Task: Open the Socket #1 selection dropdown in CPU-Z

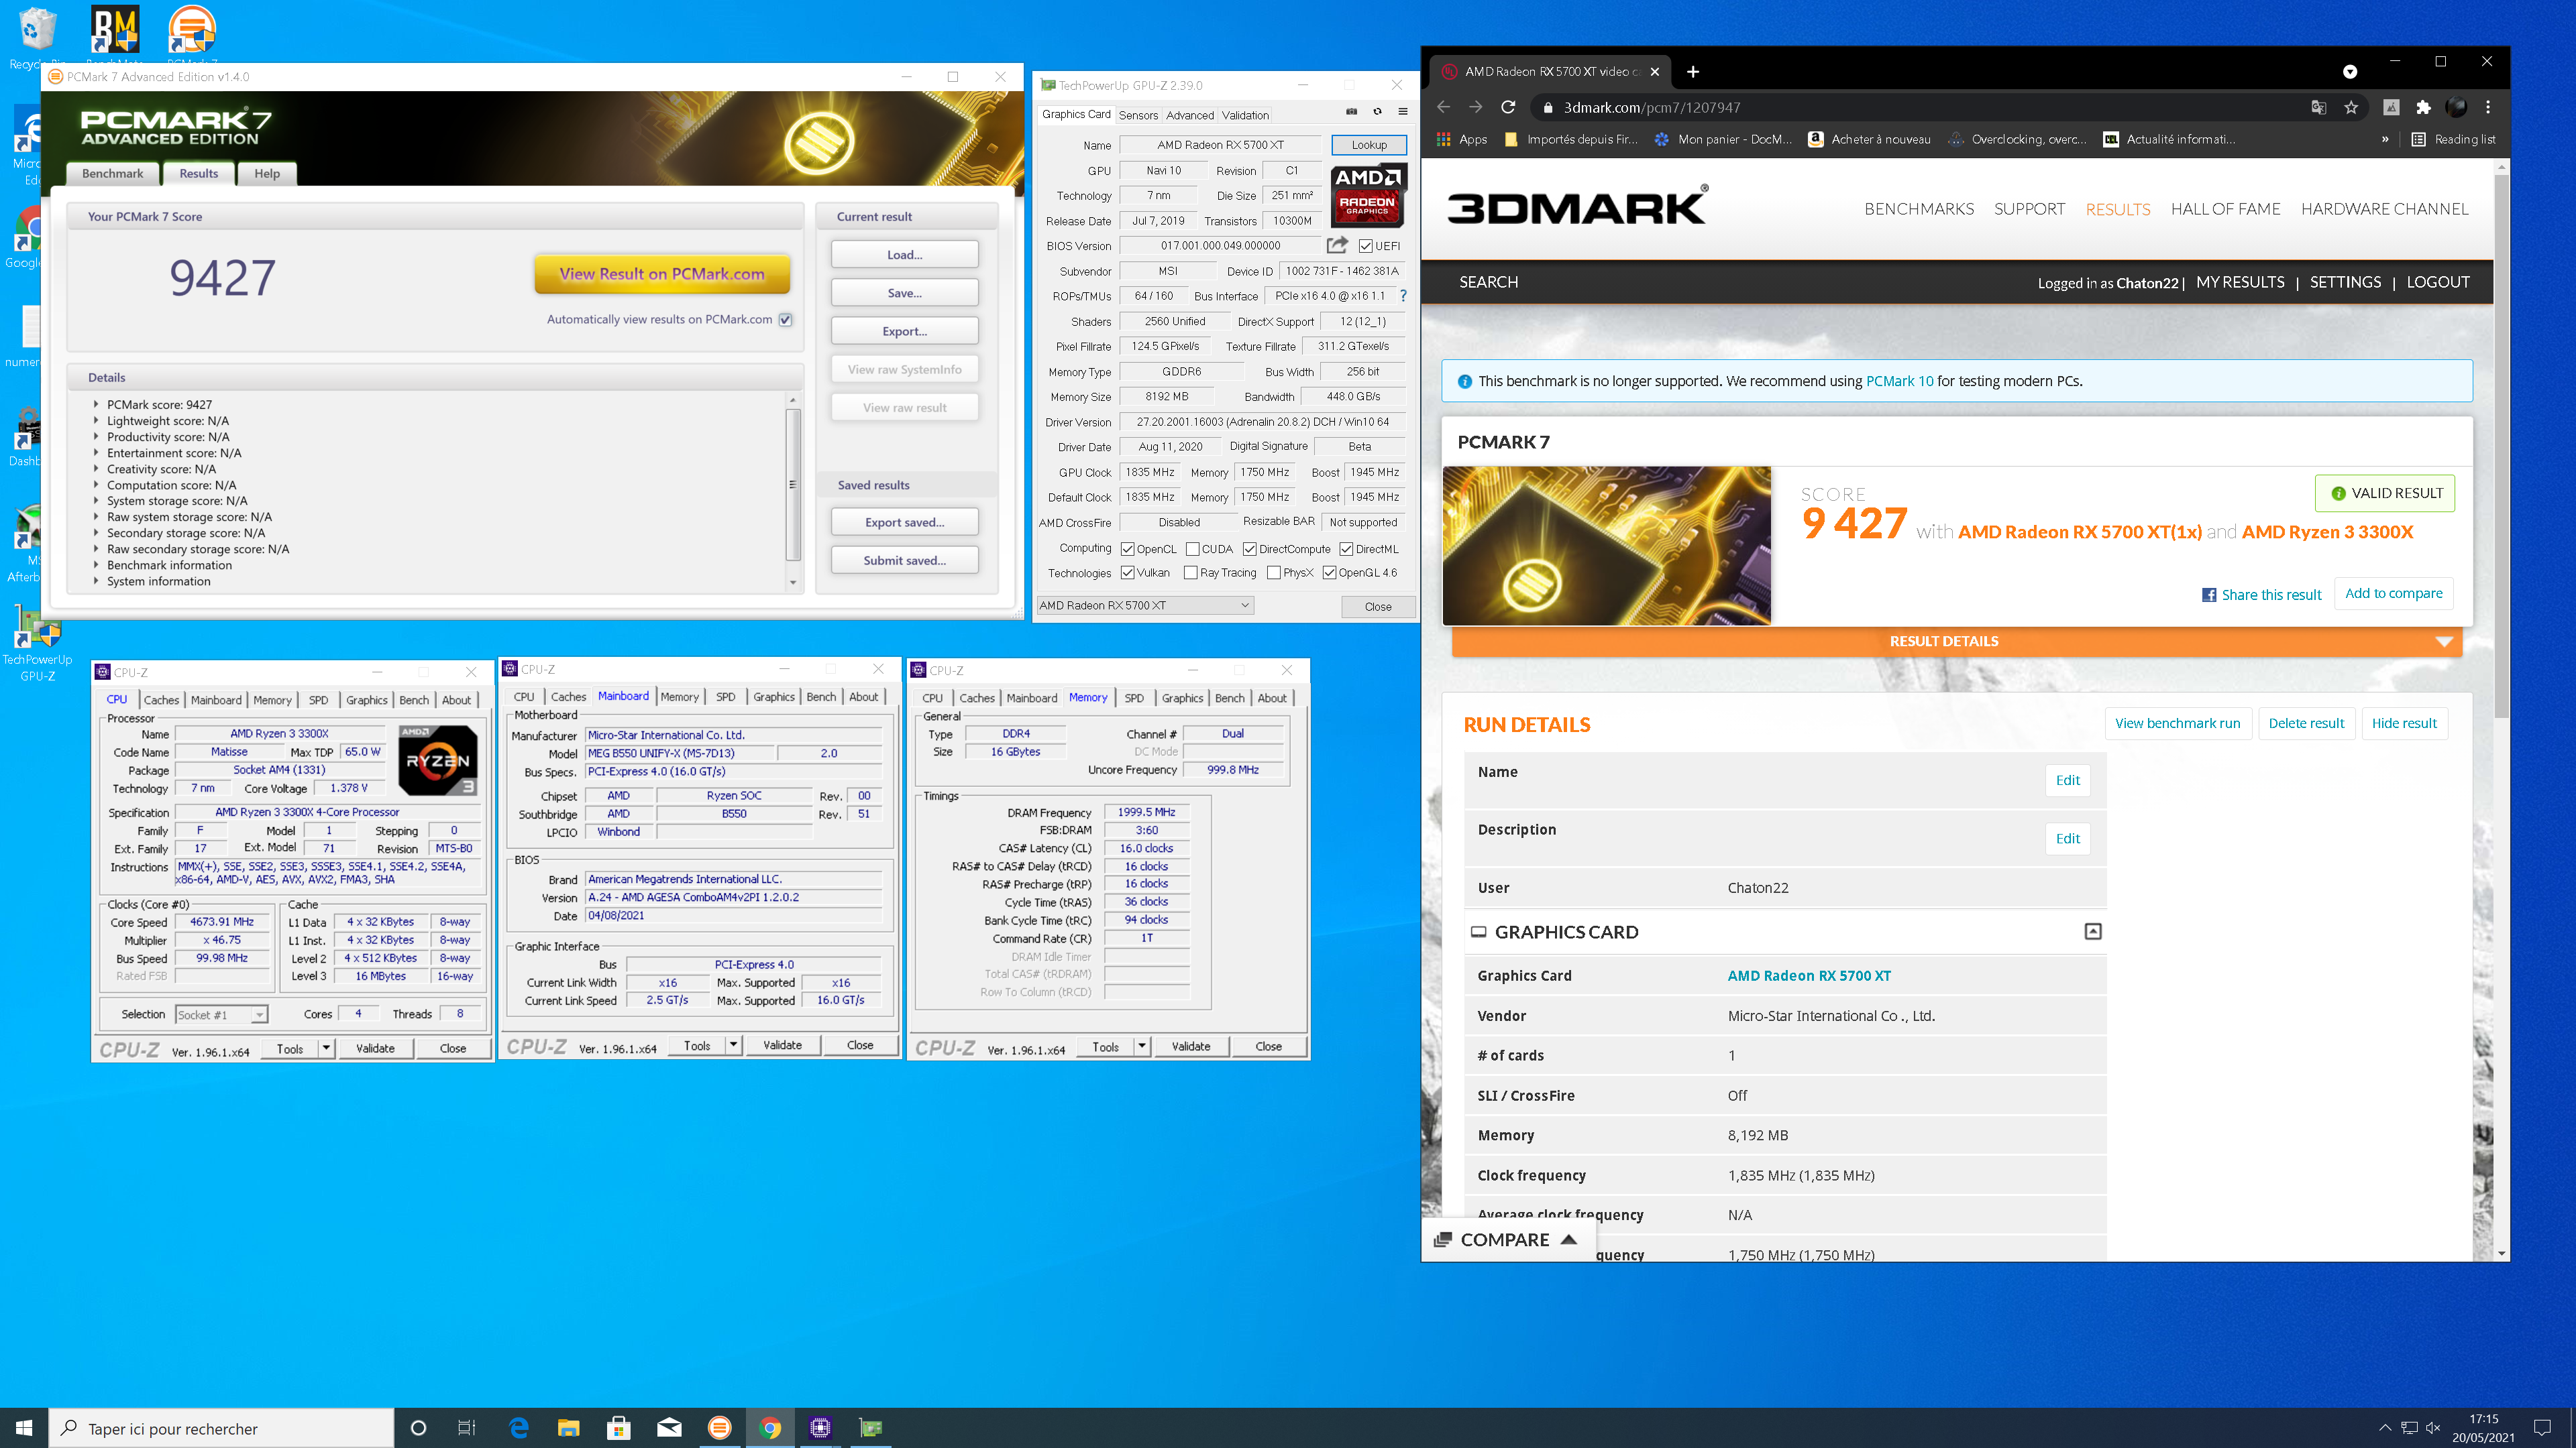Action: click(x=221, y=1014)
